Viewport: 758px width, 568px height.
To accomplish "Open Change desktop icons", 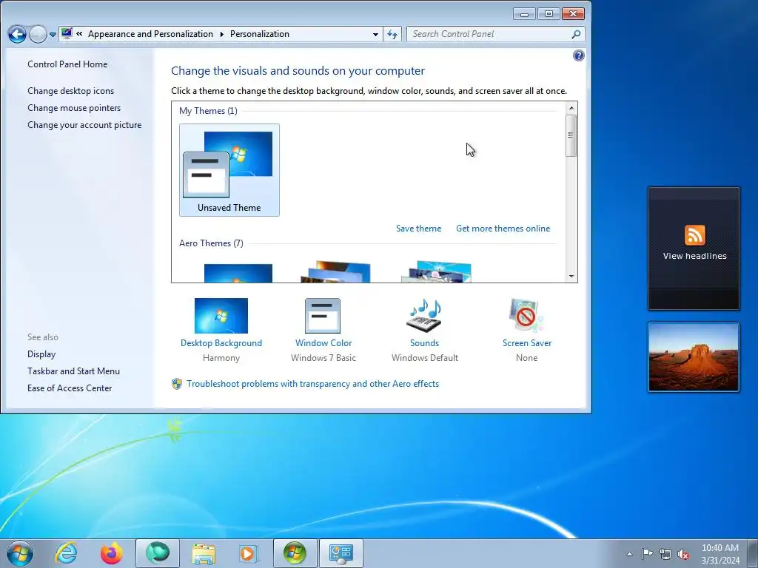I will pyautogui.click(x=70, y=91).
